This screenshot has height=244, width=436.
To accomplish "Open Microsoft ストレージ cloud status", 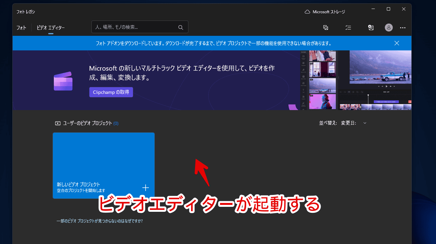I will pyautogui.click(x=325, y=12).
